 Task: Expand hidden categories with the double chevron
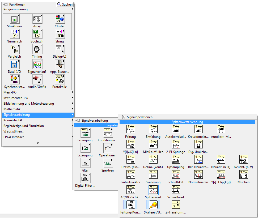tap(38, 143)
